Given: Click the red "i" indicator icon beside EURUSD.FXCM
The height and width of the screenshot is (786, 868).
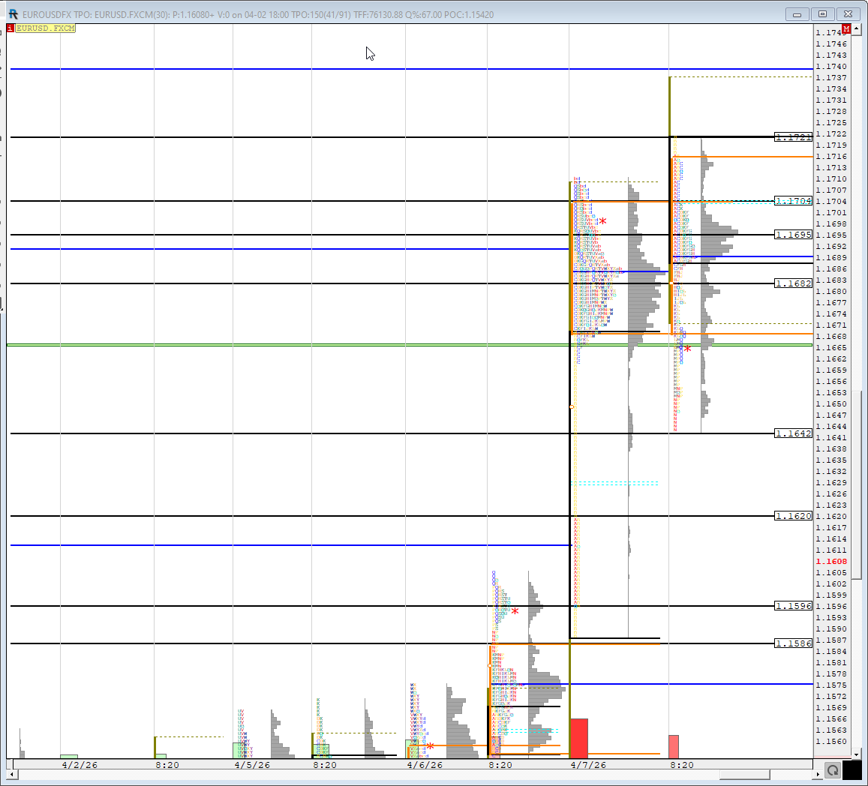Looking at the screenshot, I should coord(9,27).
